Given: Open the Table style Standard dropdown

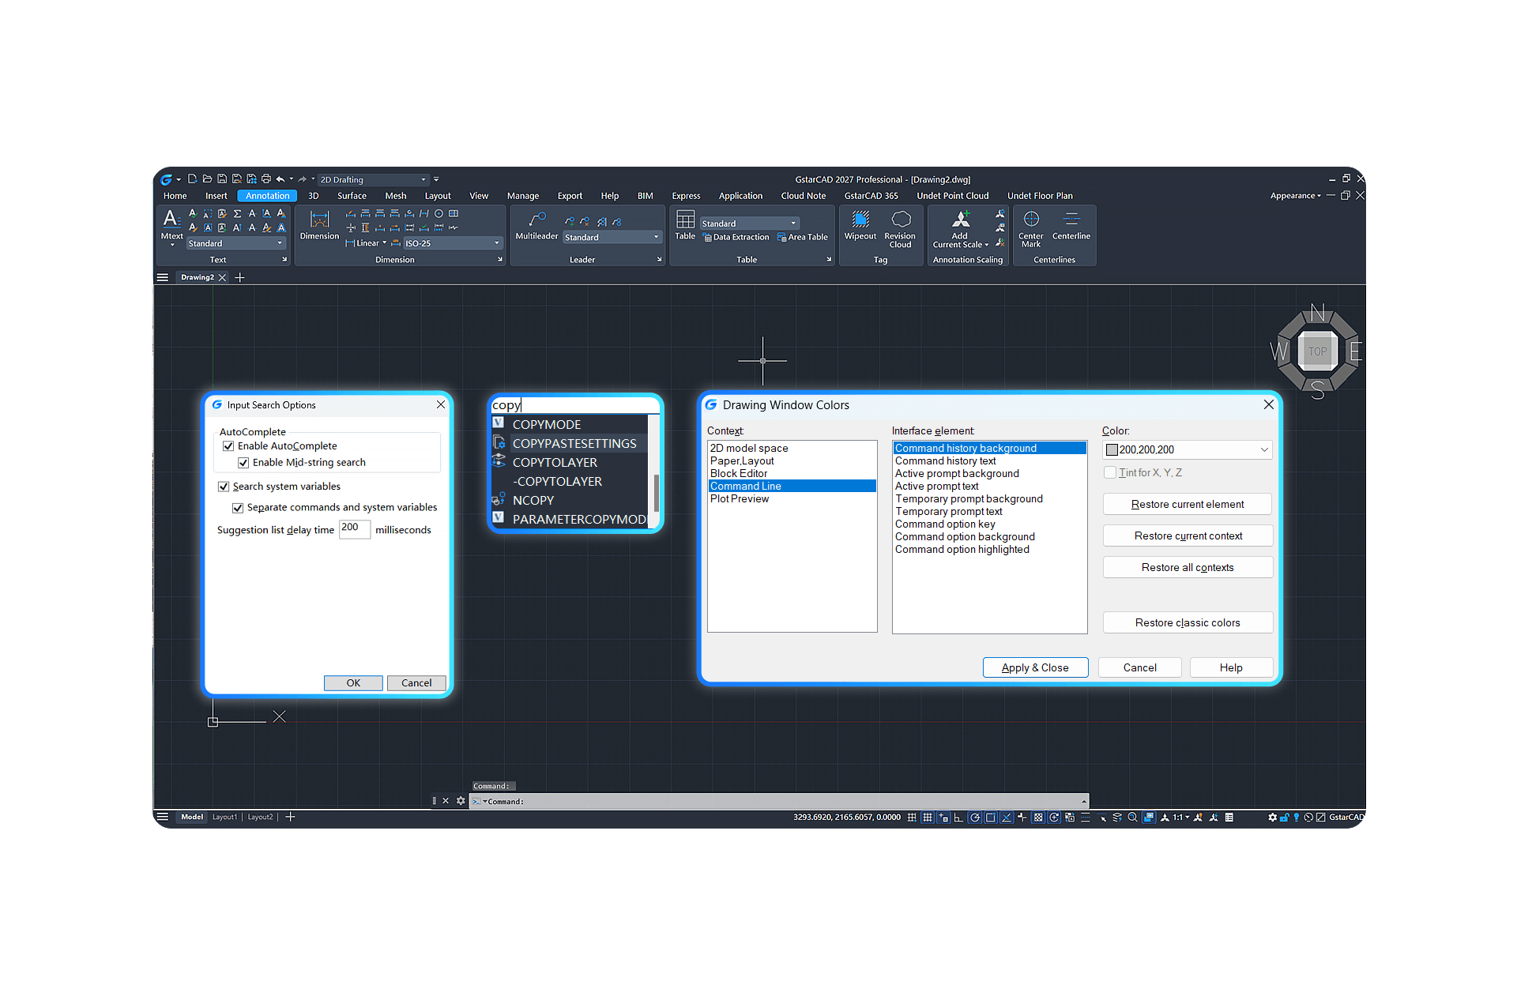Looking at the screenshot, I should point(750,224).
